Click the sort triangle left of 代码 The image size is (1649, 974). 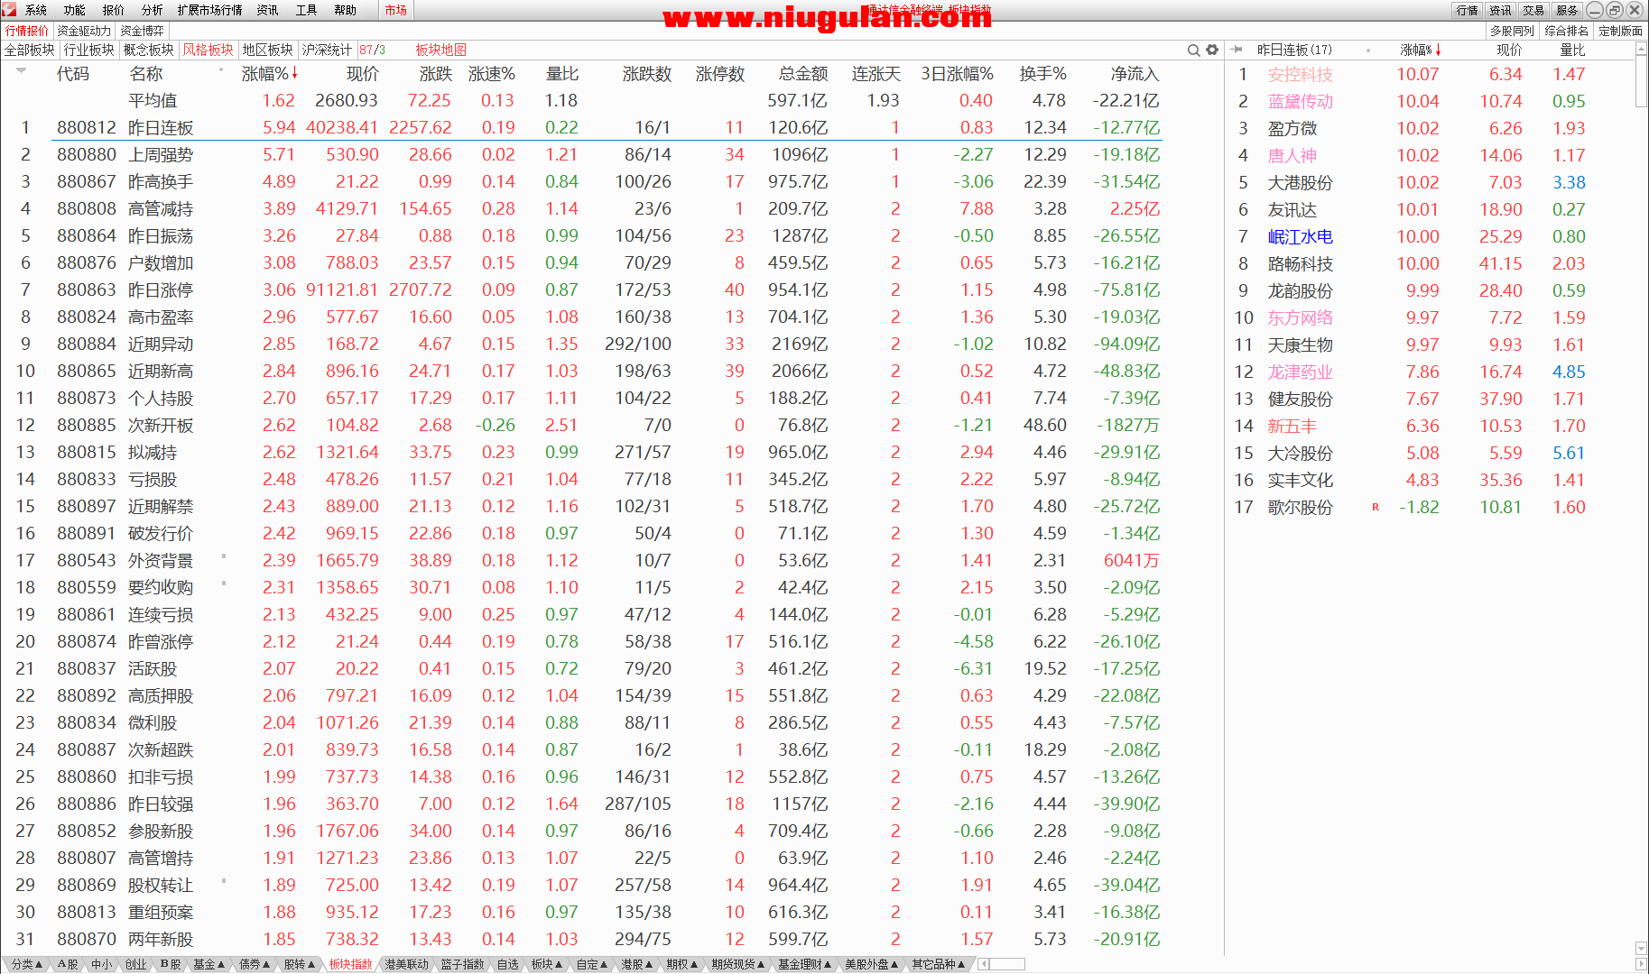coord(20,69)
